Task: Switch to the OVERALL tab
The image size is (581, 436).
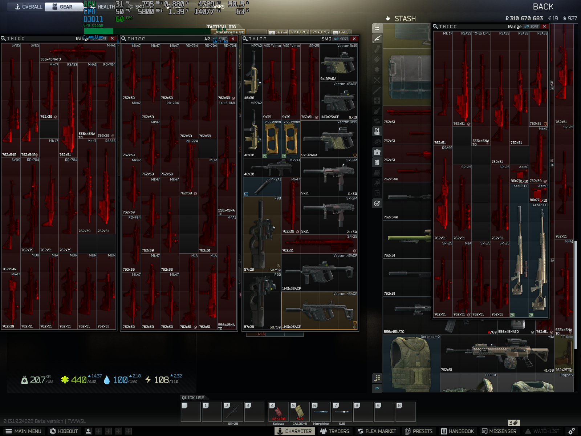Action: pyautogui.click(x=27, y=6)
